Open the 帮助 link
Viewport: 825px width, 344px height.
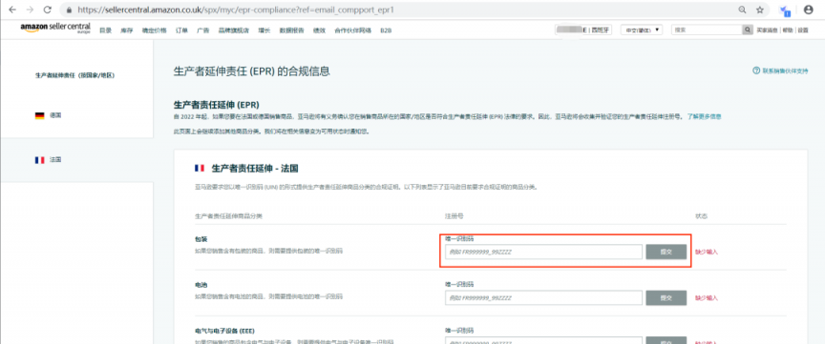[x=788, y=30]
